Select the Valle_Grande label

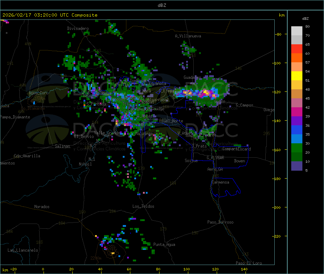click(x=107, y=133)
